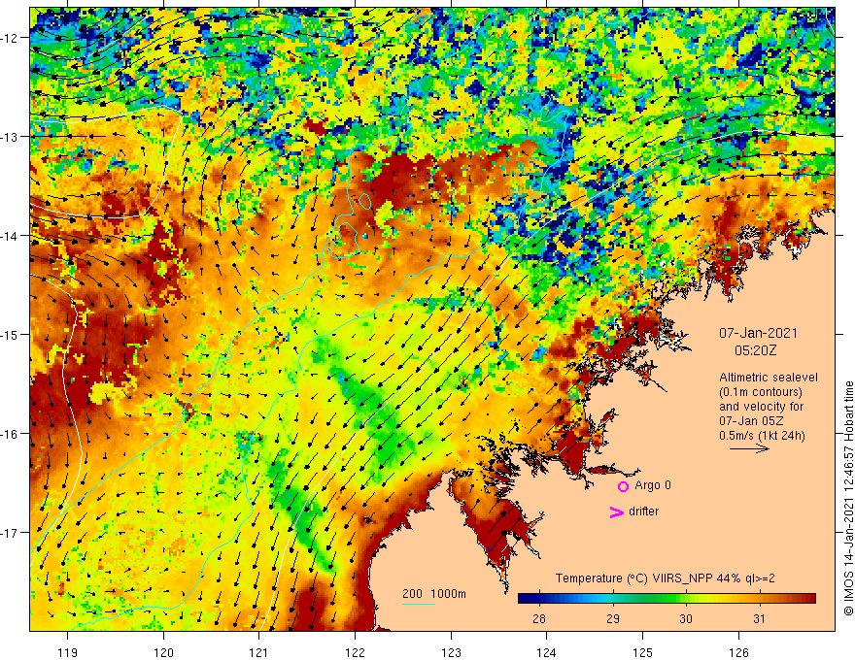Click the colorbar tick label 31
The height and width of the screenshot is (660, 855).
click(759, 618)
